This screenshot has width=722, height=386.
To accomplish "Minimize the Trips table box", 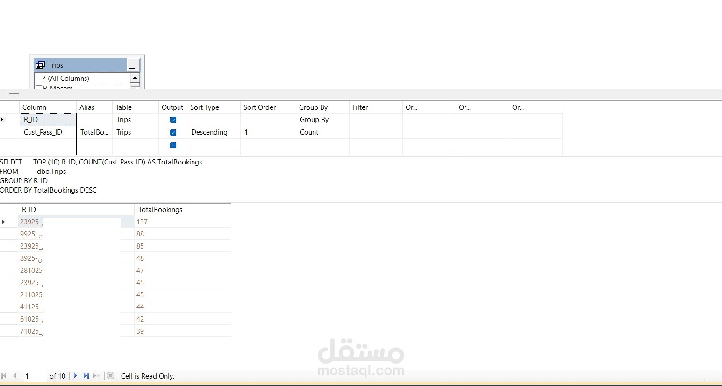I will pyautogui.click(x=132, y=65).
